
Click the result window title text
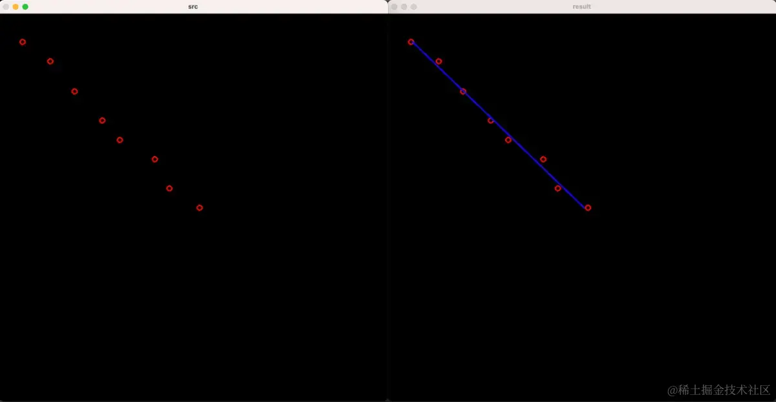pos(581,6)
